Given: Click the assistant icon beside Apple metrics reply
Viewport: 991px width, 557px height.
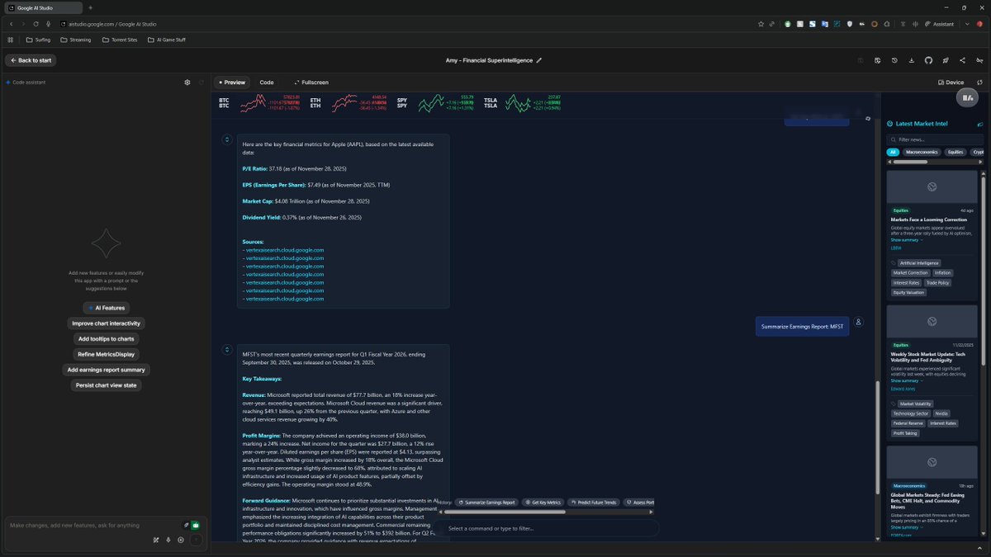Looking at the screenshot, I should (226, 139).
